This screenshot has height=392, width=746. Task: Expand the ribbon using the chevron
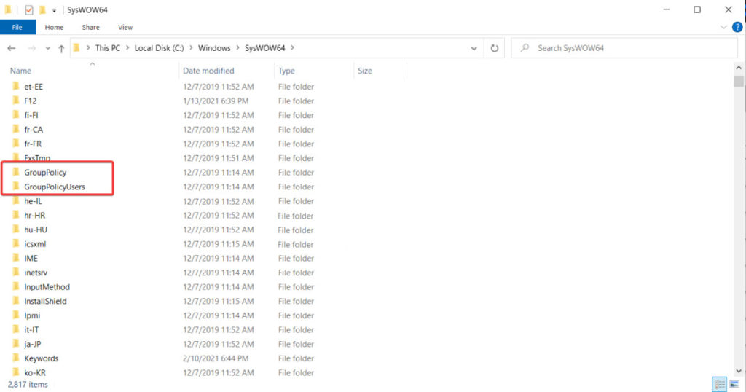point(723,27)
